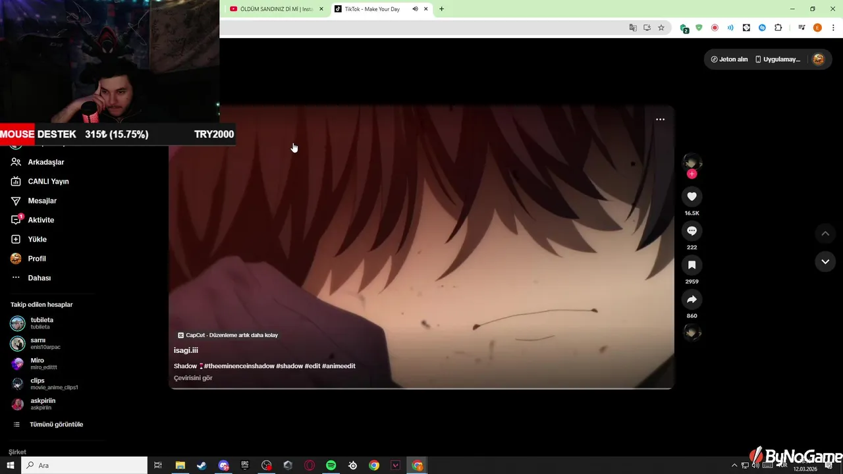Open OBS Studio from the taskbar
Viewport: 843px width, 474px height.
pos(266,465)
